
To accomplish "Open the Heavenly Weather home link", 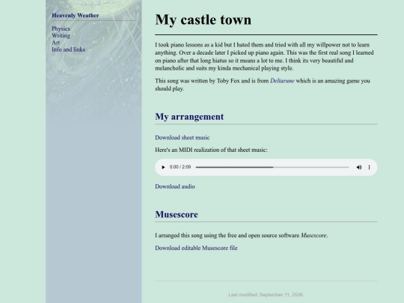I will tap(76, 16).
